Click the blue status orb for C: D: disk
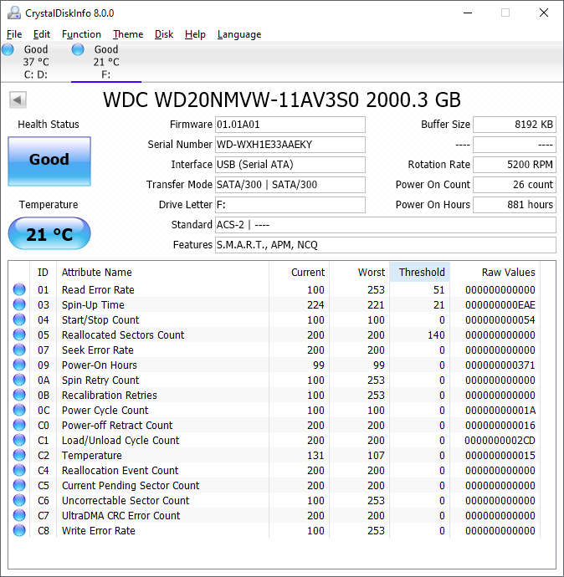 [x=8, y=49]
